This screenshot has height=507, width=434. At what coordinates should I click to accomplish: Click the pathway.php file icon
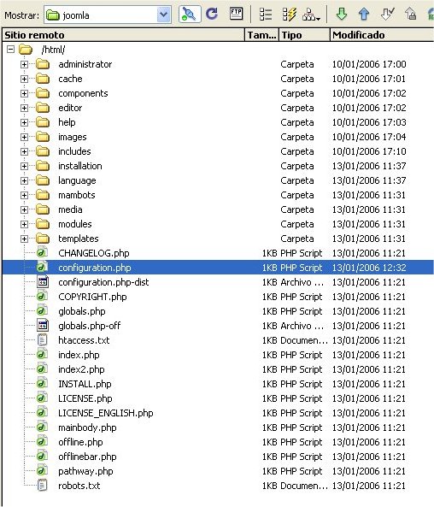tap(43, 471)
